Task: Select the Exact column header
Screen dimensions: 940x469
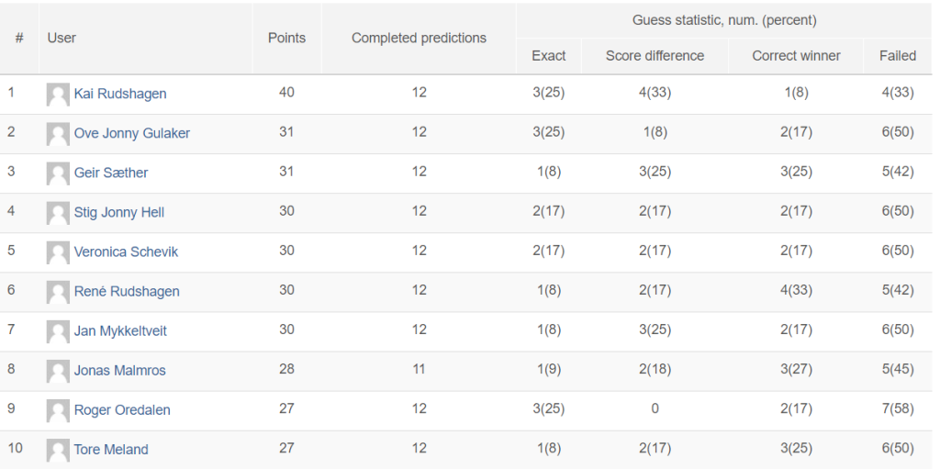Action: (549, 56)
